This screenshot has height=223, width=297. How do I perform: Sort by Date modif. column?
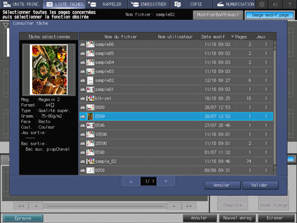[214, 37]
